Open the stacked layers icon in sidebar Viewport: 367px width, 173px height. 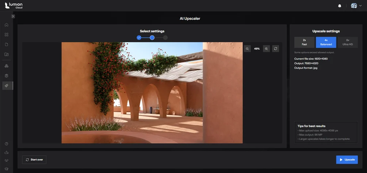(x=7, y=76)
